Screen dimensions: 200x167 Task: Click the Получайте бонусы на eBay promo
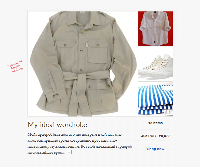pyautogui.click(x=15, y=66)
